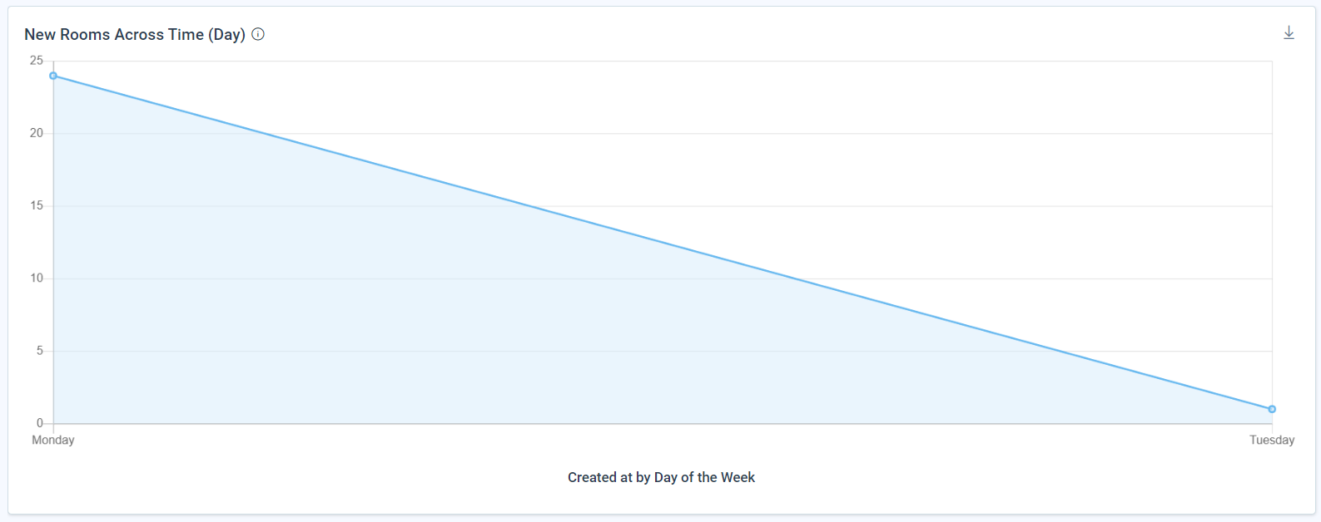Click the Created at by Day of the Week caption

661,477
